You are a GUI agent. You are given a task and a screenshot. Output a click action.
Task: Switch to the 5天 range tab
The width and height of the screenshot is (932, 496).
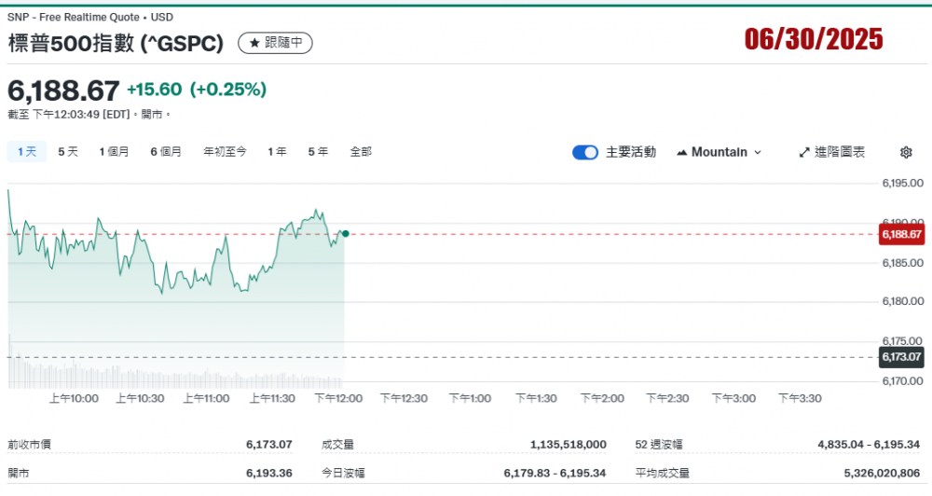68,151
